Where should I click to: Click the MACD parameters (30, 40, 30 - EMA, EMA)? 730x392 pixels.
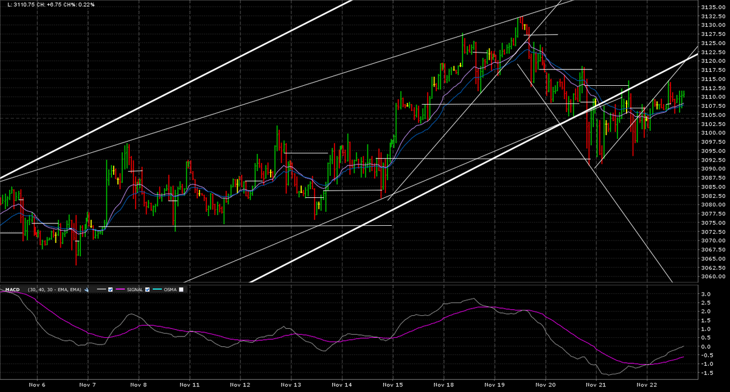pos(54,290)
